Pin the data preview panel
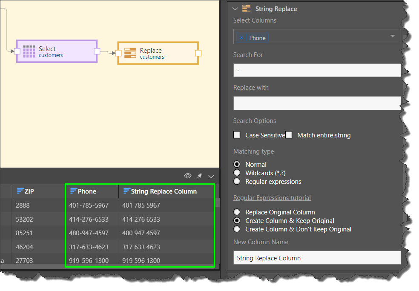Screen dimensions: 419x291 [x=199, y=176]
